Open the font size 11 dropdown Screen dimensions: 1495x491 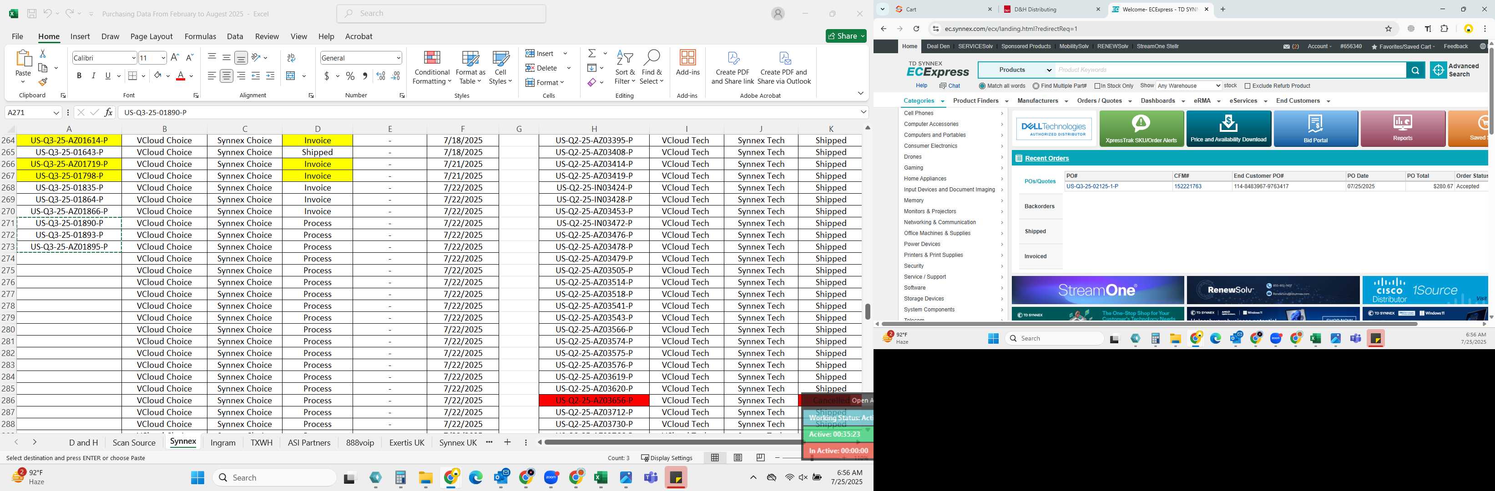tap(163, 57)
